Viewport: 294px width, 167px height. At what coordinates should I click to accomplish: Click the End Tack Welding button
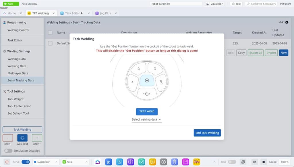coord(207,133)
